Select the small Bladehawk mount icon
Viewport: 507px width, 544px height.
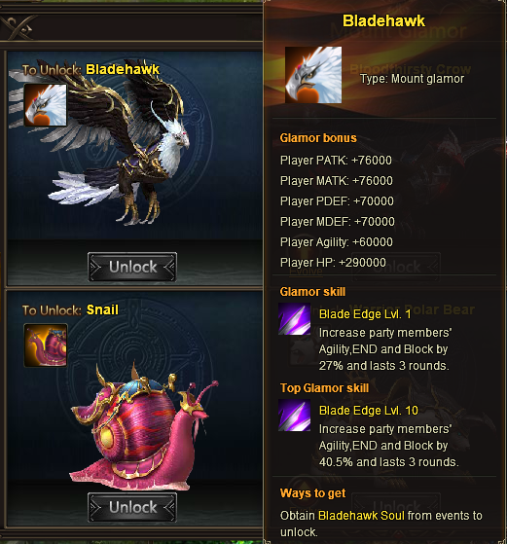point(46,105)
